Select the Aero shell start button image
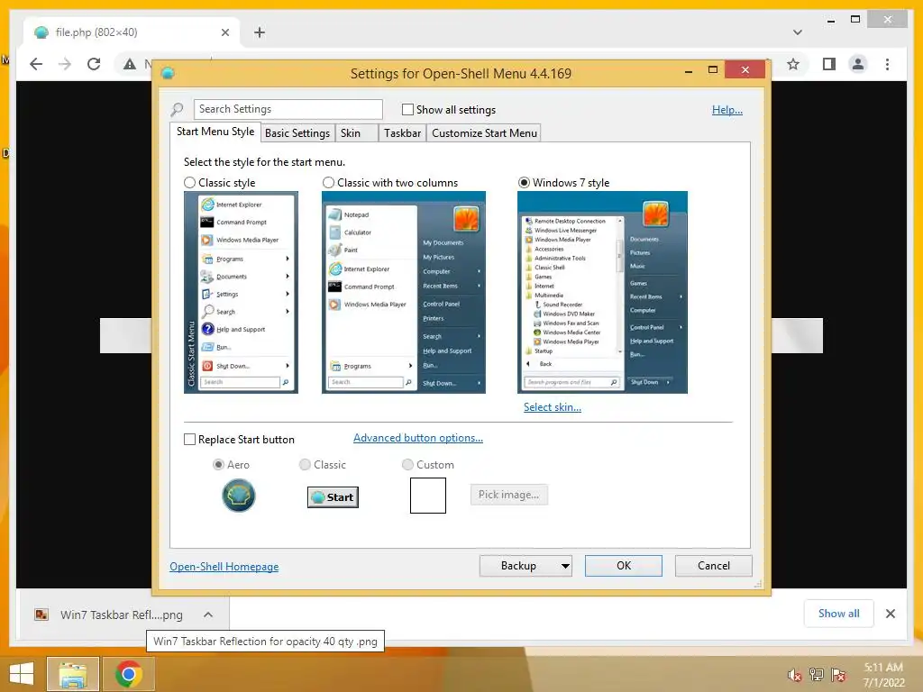This screenshot has width=923, height=692. coord(238,496)
